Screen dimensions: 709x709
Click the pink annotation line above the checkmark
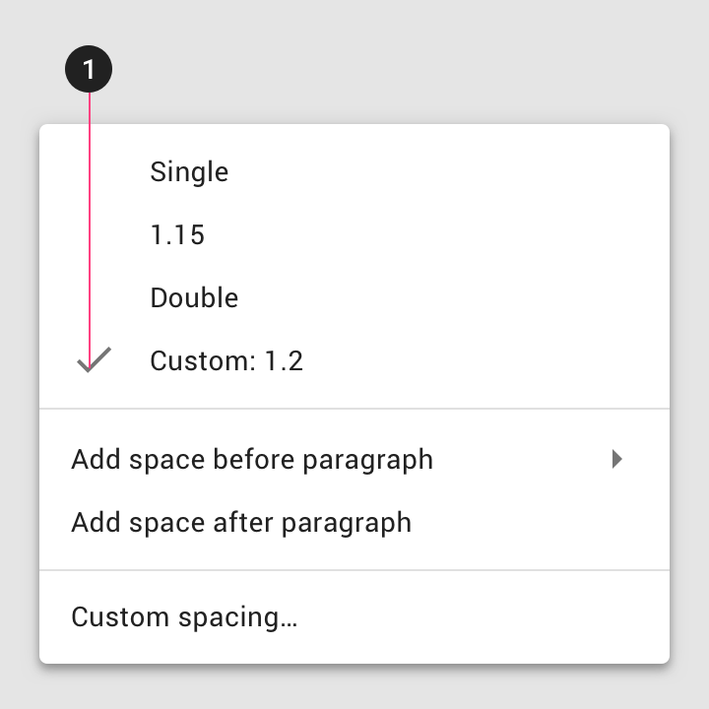[90, 217]
